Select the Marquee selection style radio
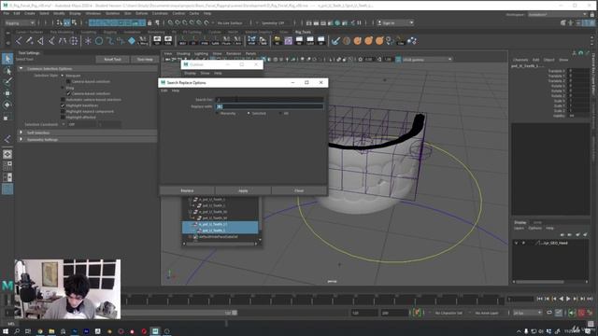598x336 pixels. point(63,76)
